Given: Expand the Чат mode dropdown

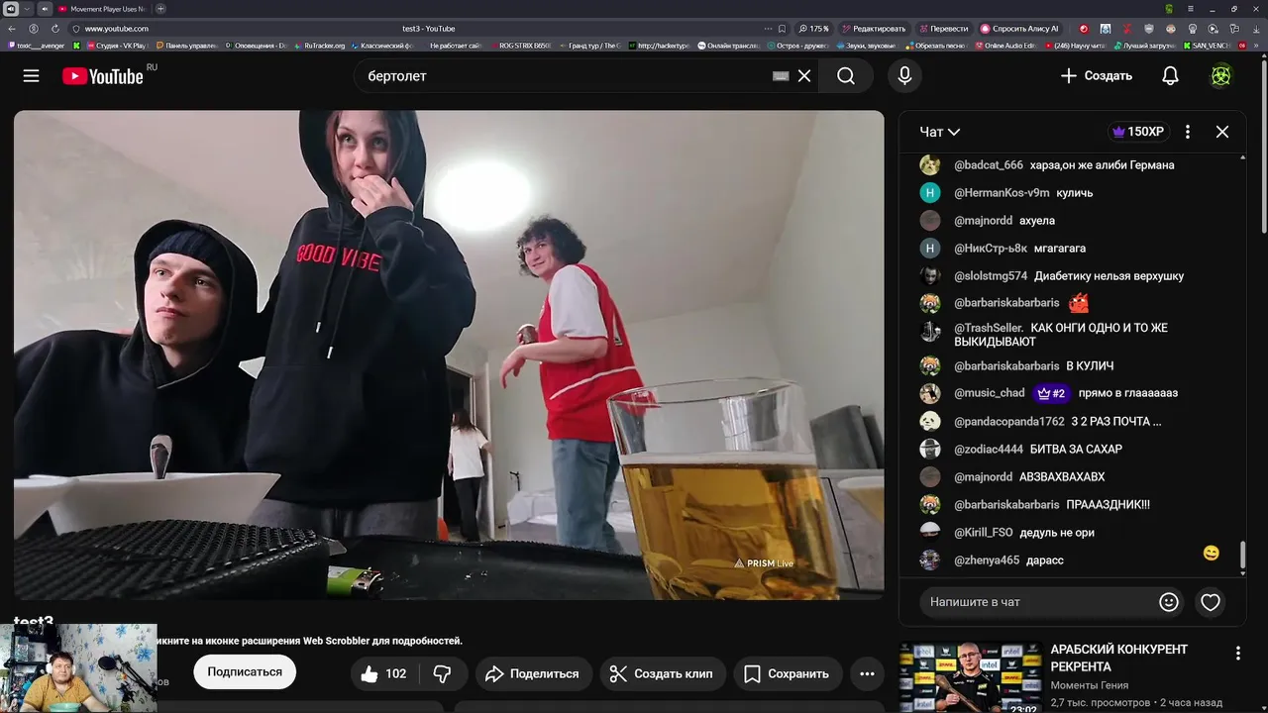Looking at the screenshot, I should tap(940, 132).
